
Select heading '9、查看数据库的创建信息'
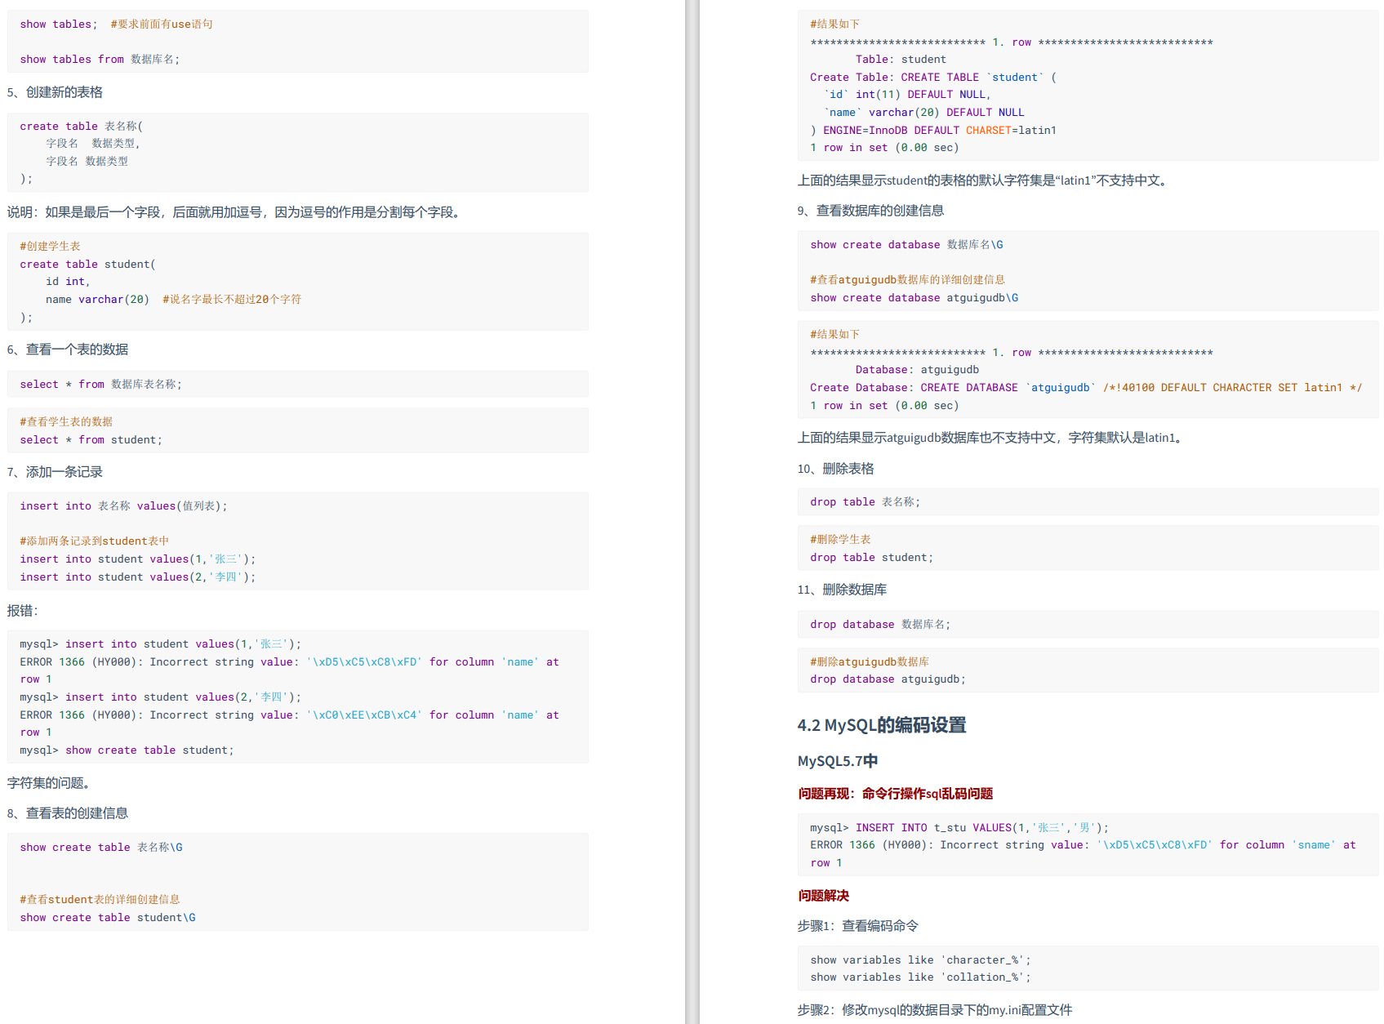pos(870,211)
